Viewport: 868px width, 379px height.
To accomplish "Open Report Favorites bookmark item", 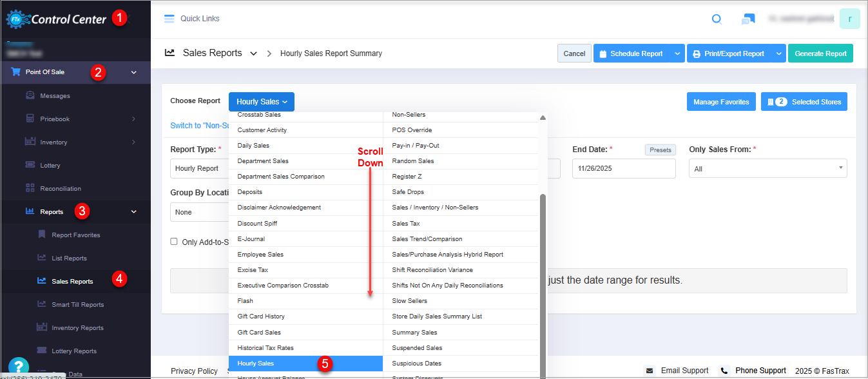I will (75, 235).
